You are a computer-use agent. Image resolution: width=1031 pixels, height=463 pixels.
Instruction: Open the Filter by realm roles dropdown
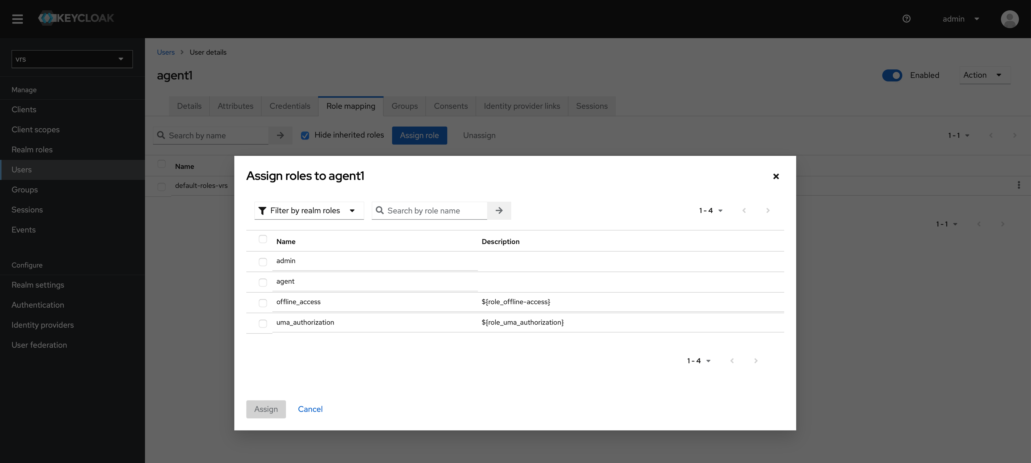[x=309, y=211]
